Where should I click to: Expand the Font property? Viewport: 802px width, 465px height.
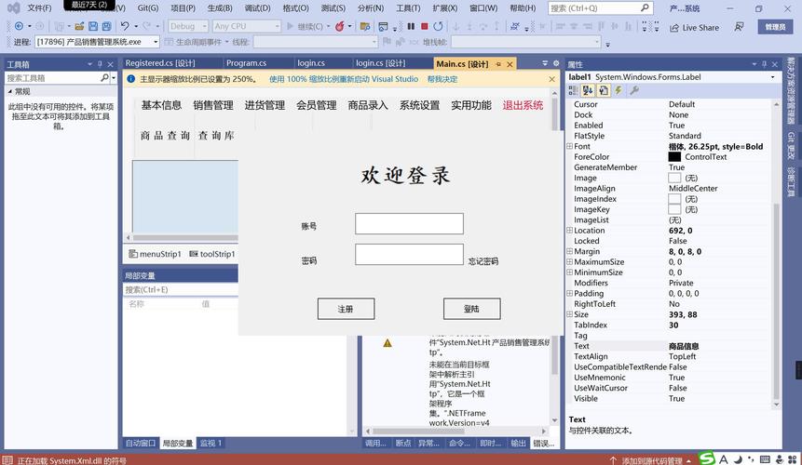pos(569,147)
